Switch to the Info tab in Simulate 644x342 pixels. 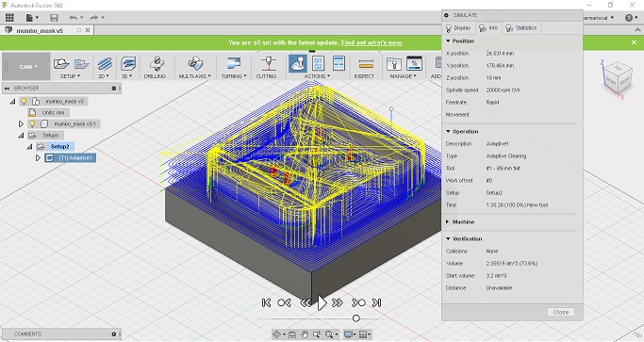[488, 28]
